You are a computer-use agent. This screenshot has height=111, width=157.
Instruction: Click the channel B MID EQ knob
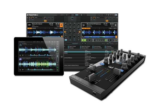pos(74,28)
